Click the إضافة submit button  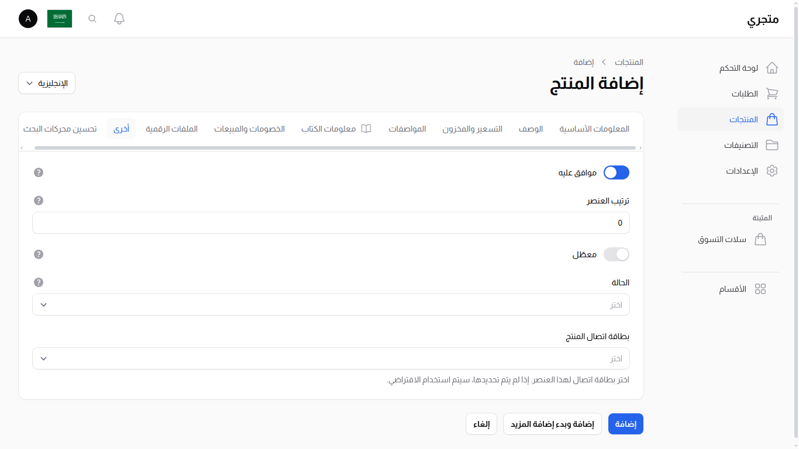(x=625, y=424)
